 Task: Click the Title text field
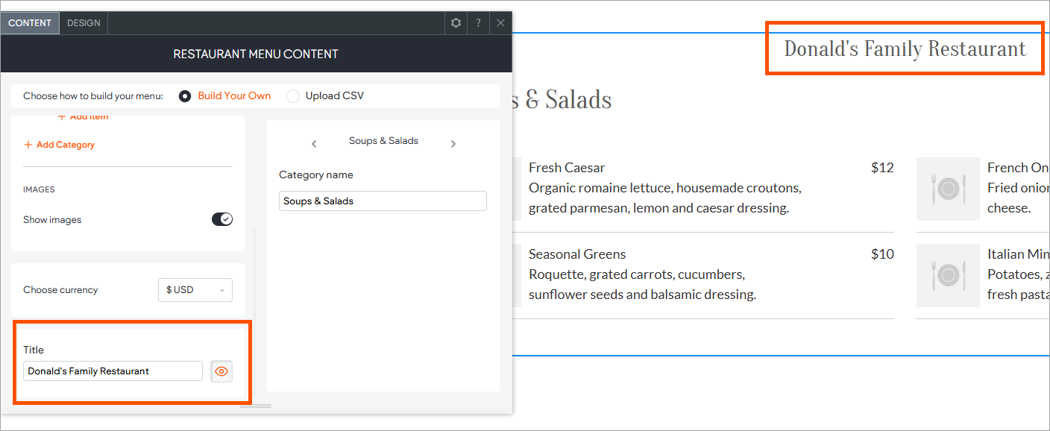click(x=113, y=371)
